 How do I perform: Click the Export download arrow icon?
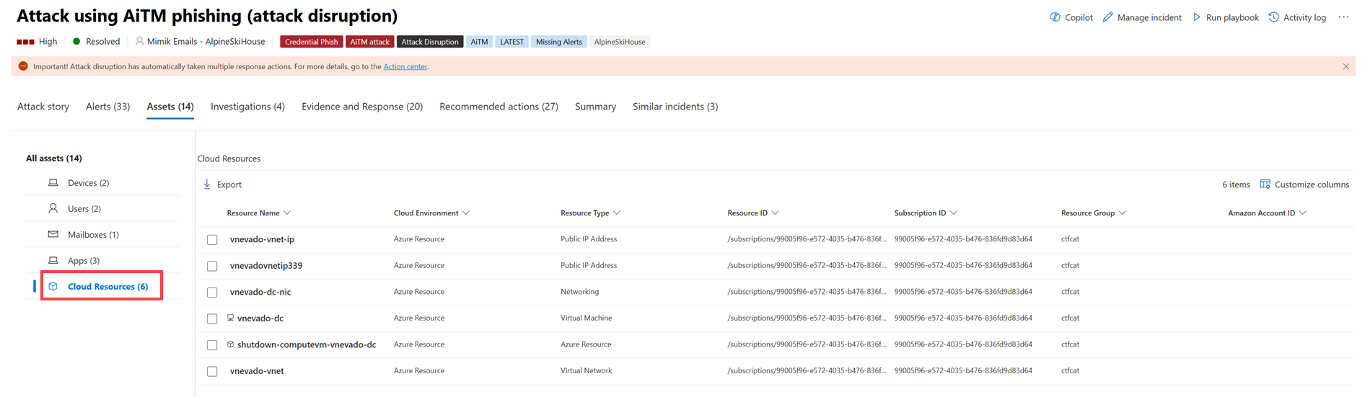click(x=207, y=184)
